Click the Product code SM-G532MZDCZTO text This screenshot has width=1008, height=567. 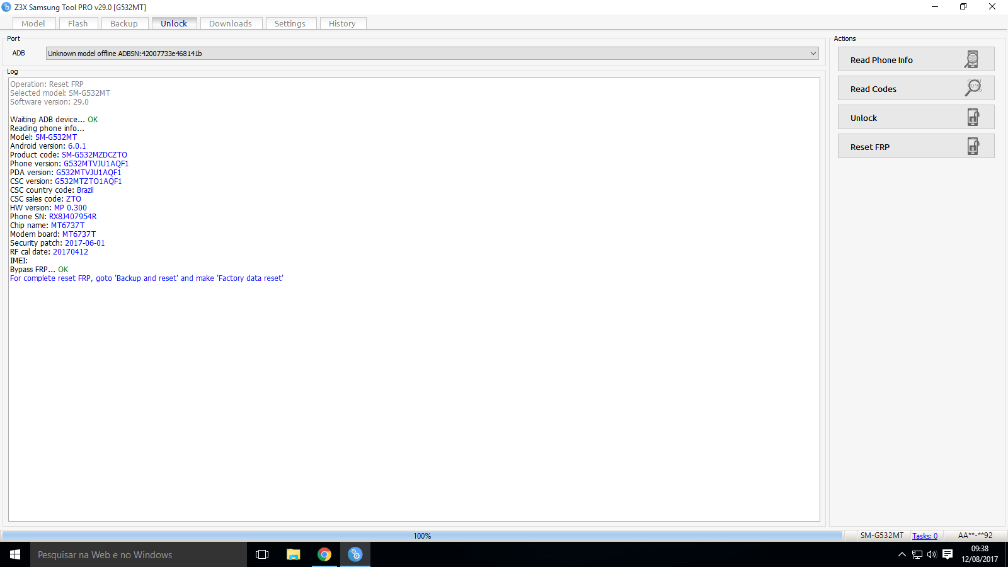tap(94, 155)
